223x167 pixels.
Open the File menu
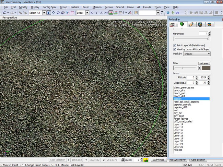coord(6,7)
